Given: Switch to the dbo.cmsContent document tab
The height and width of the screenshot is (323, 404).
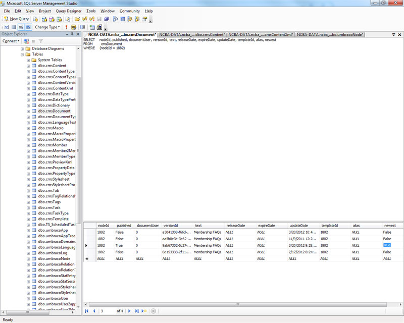Looking at the screenshot, I should [x=192, y=34].
